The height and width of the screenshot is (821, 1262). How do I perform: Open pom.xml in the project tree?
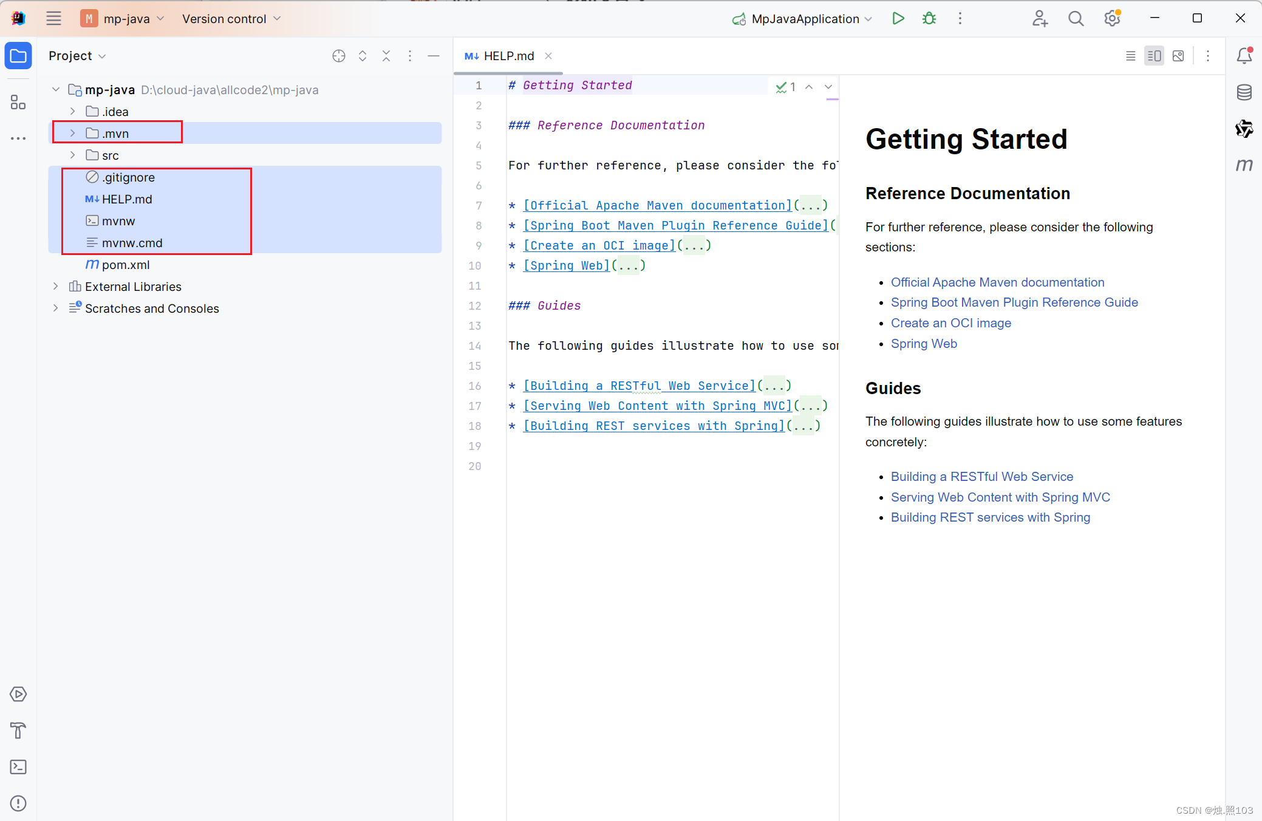(x=126, y=265)
